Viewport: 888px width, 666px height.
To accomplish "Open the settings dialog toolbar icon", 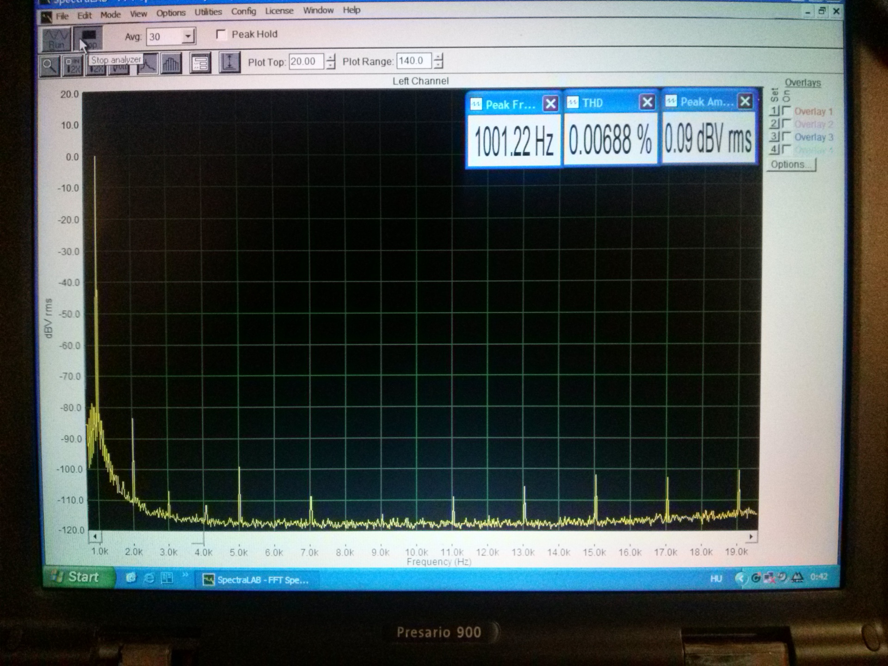I will click(x=200, y=63).
